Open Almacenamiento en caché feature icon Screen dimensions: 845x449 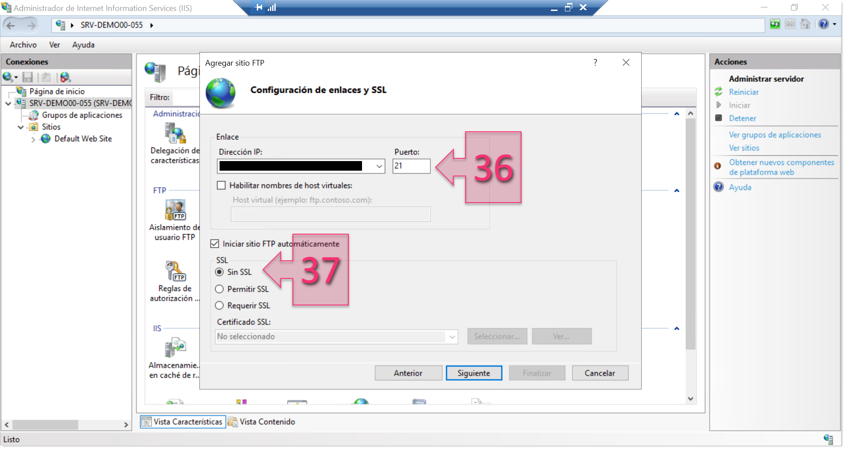174,347
